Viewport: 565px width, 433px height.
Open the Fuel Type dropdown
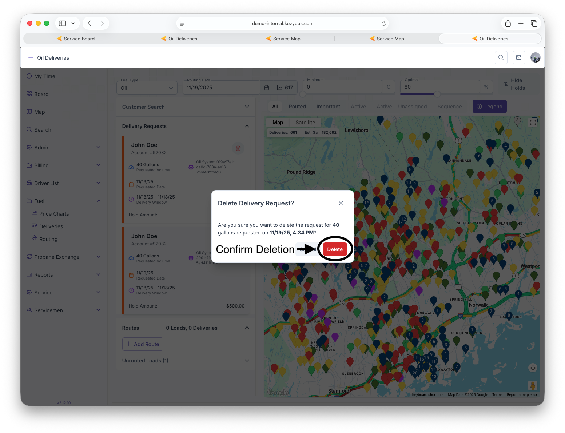[147, 88]
